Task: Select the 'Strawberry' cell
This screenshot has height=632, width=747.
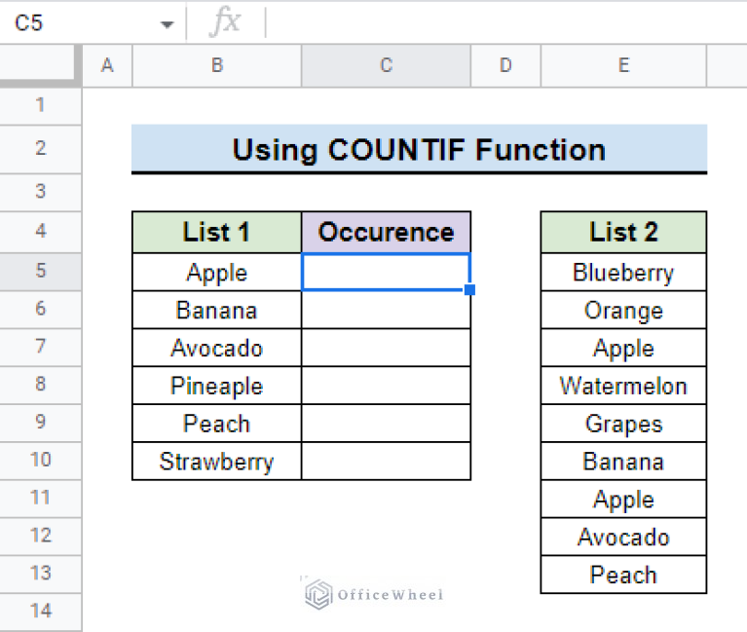Action: (x=217, y=461)
